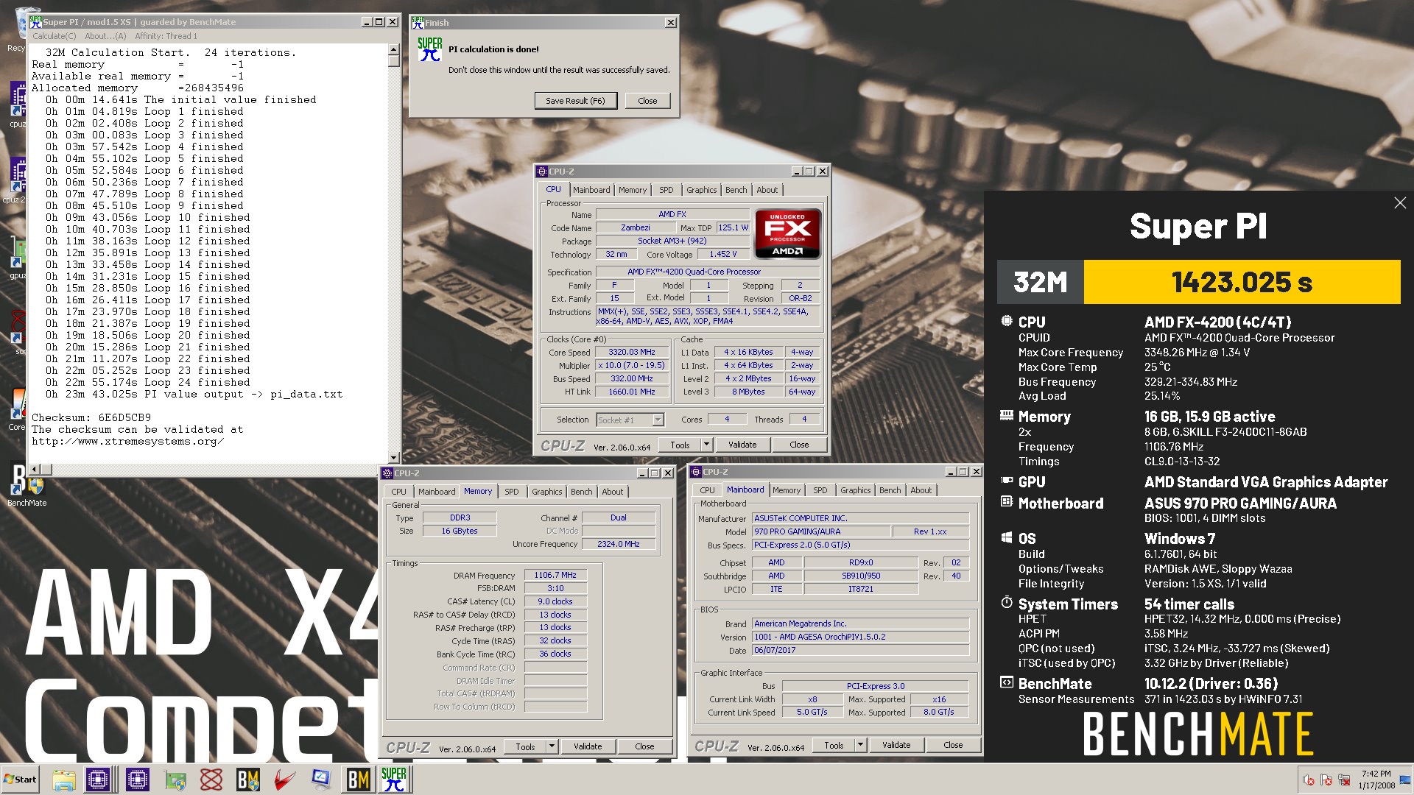Click the taskbar clock showing 7:42 PM
This screenshot has width=1414, height=795.
[x=1376, y=780]
